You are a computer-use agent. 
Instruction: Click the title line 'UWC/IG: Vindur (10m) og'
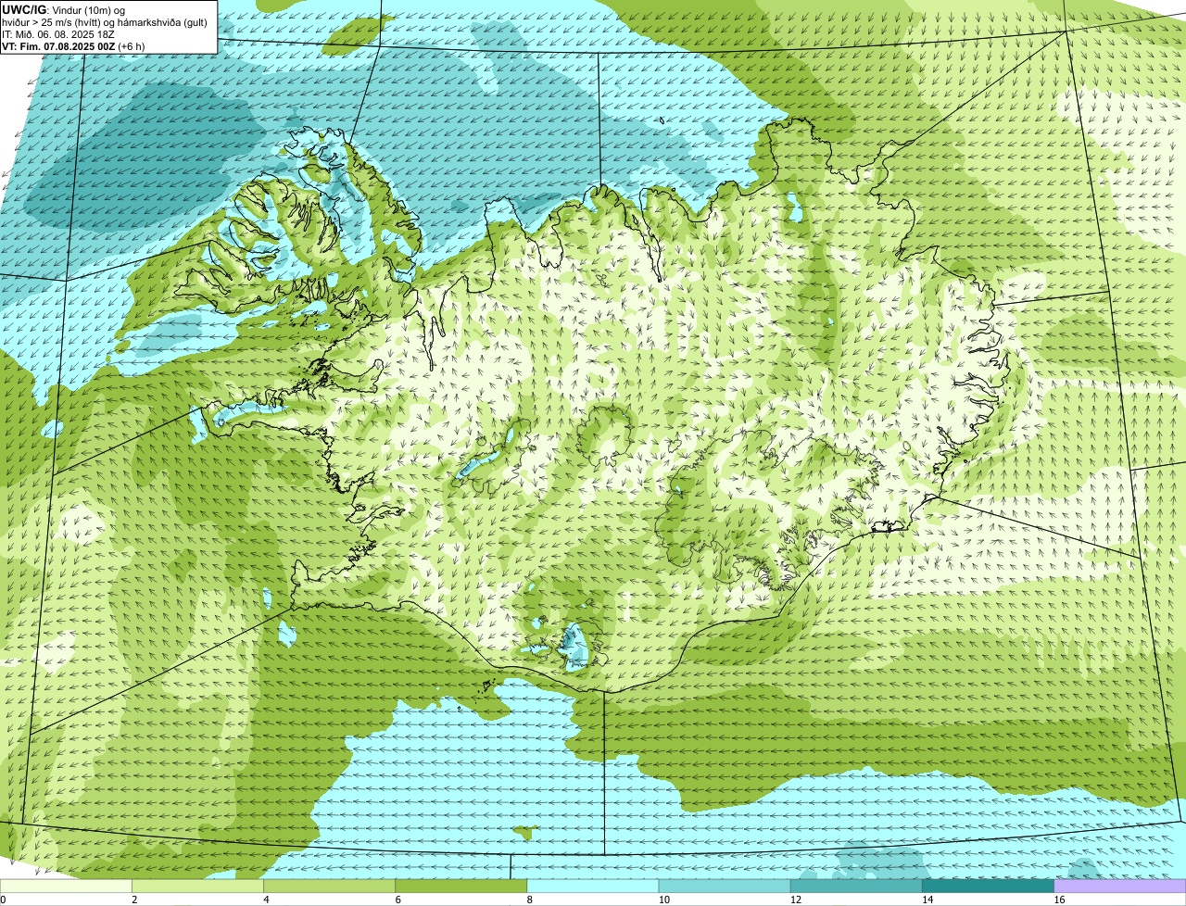click(x=63, y=9)
